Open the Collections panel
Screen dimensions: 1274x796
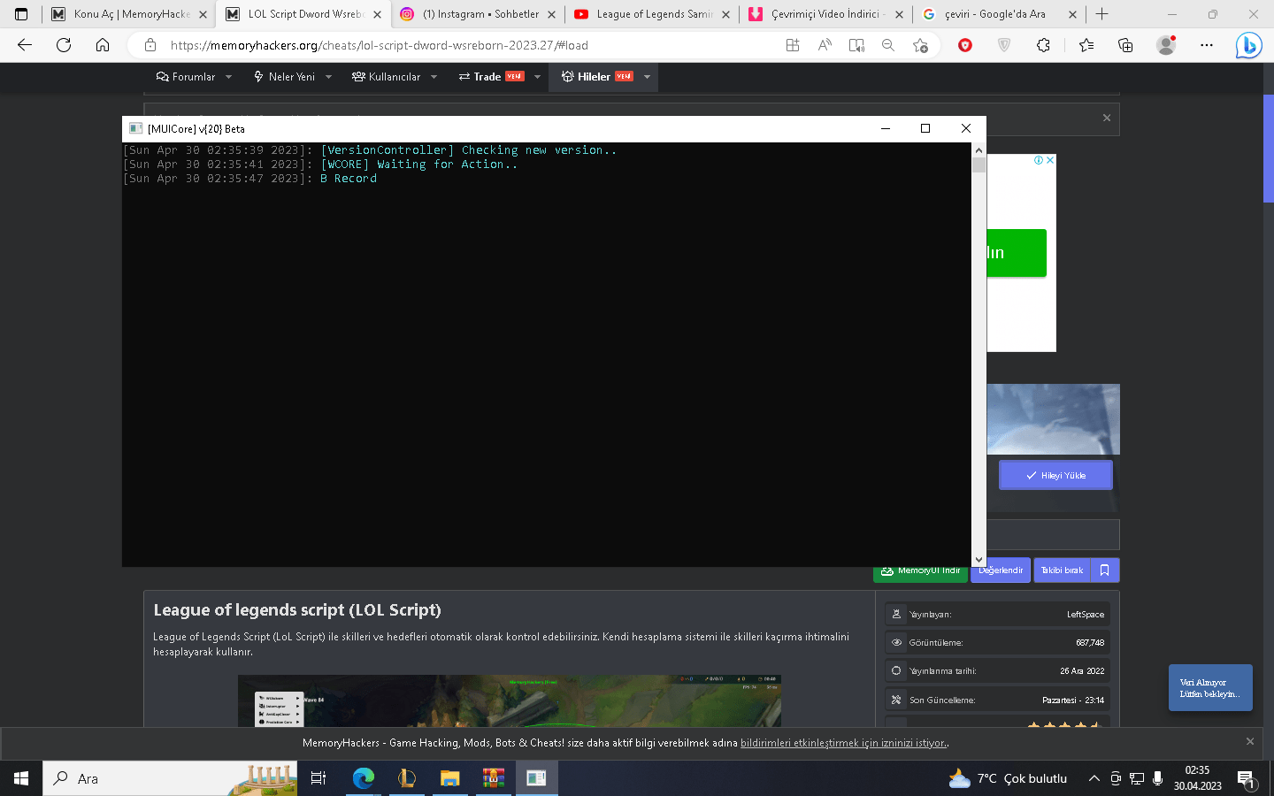[1125, 45]
